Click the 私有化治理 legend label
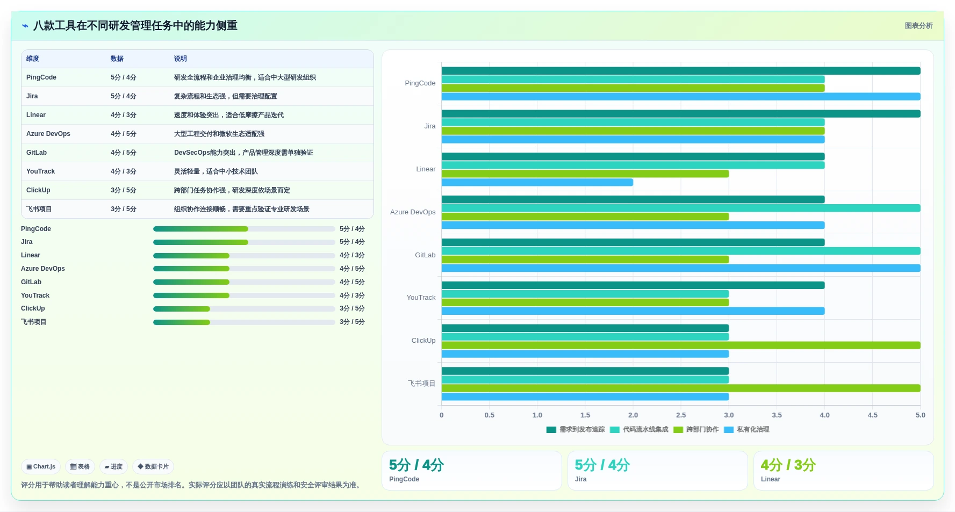The height and width of the screenshot is (512, 955). coord(753,429)
